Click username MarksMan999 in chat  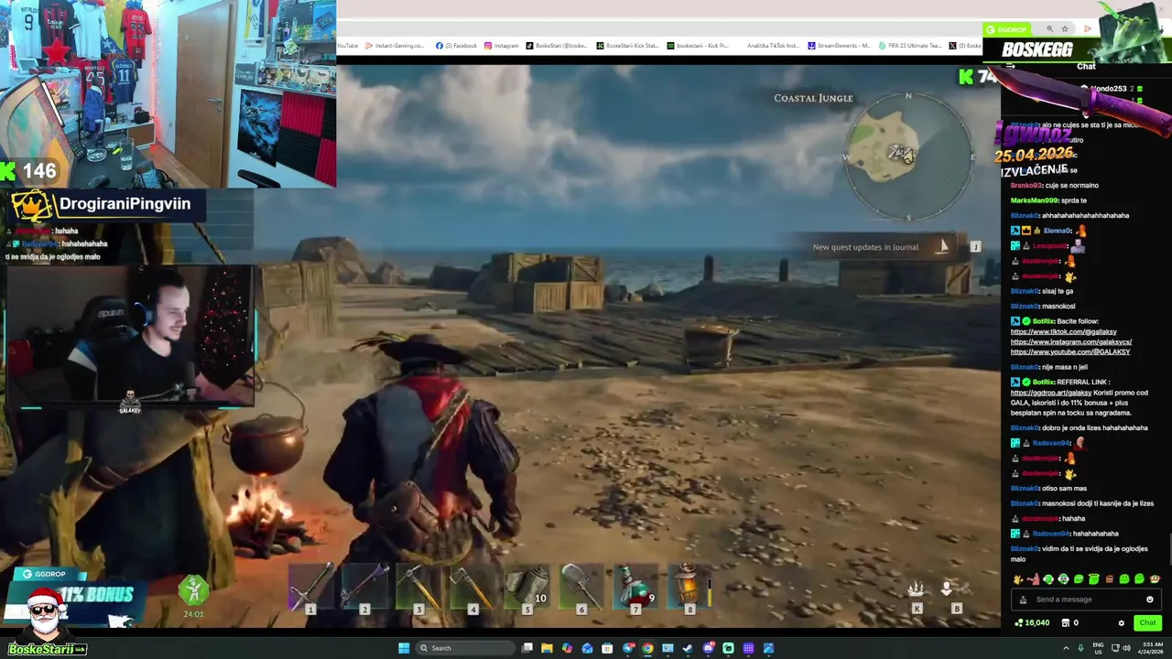tap(1035, 200)
